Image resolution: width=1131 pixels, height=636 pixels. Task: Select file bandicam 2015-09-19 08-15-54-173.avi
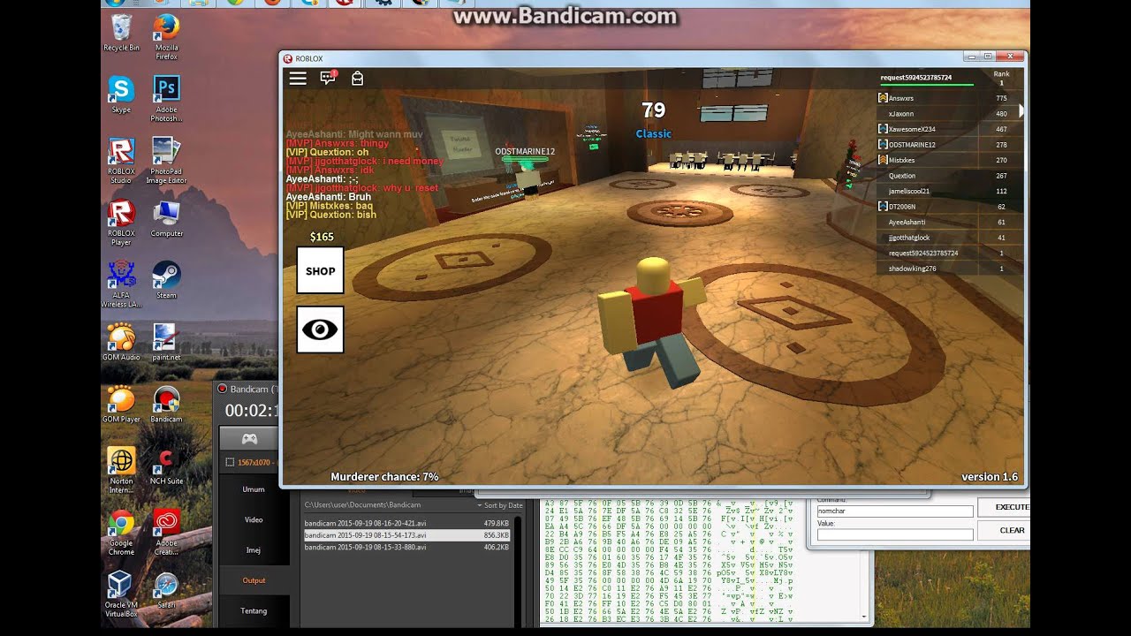406,535
